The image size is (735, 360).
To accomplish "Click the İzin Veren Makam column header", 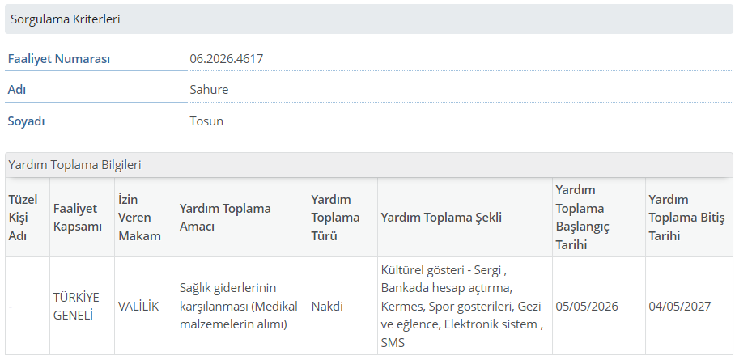I will [x=146, y=218].
